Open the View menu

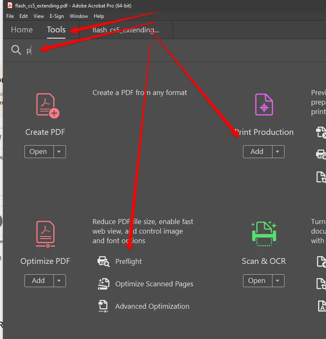click(x=39, y=16)
